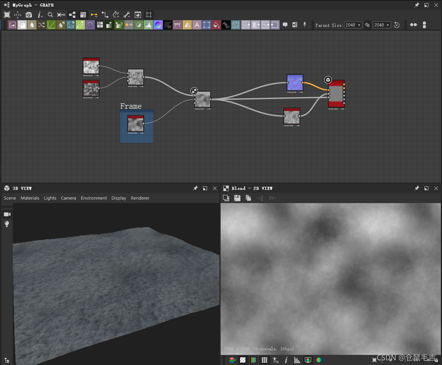Image resolution: width=442 pixels, height=365 pixels.
Task: Fit graph to view with frame icon
Action: coord(7,15)
